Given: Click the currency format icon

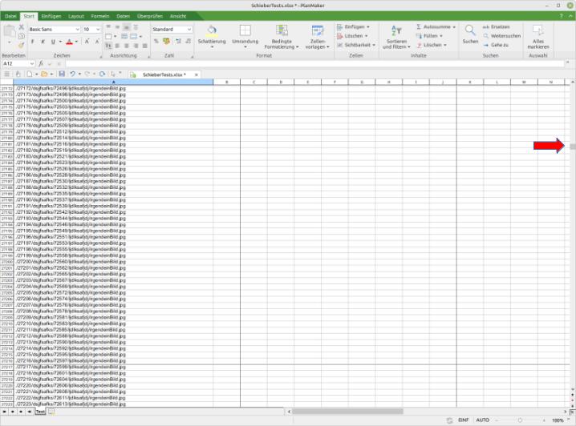Looking at the screenshot, I should pos(166,41).
